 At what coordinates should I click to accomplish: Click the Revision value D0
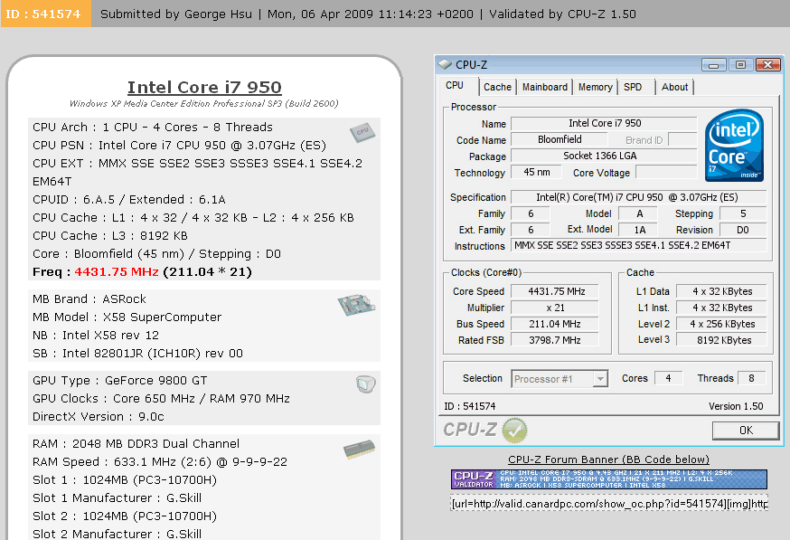pyautogui.click(x=743, y=230)
